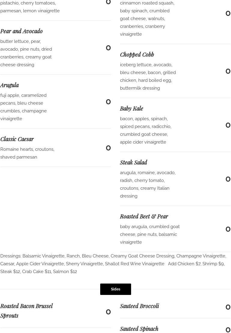The image size is (231, 333).
Task: Click the Dressings list paragraph text
Action: pos(113,264)
